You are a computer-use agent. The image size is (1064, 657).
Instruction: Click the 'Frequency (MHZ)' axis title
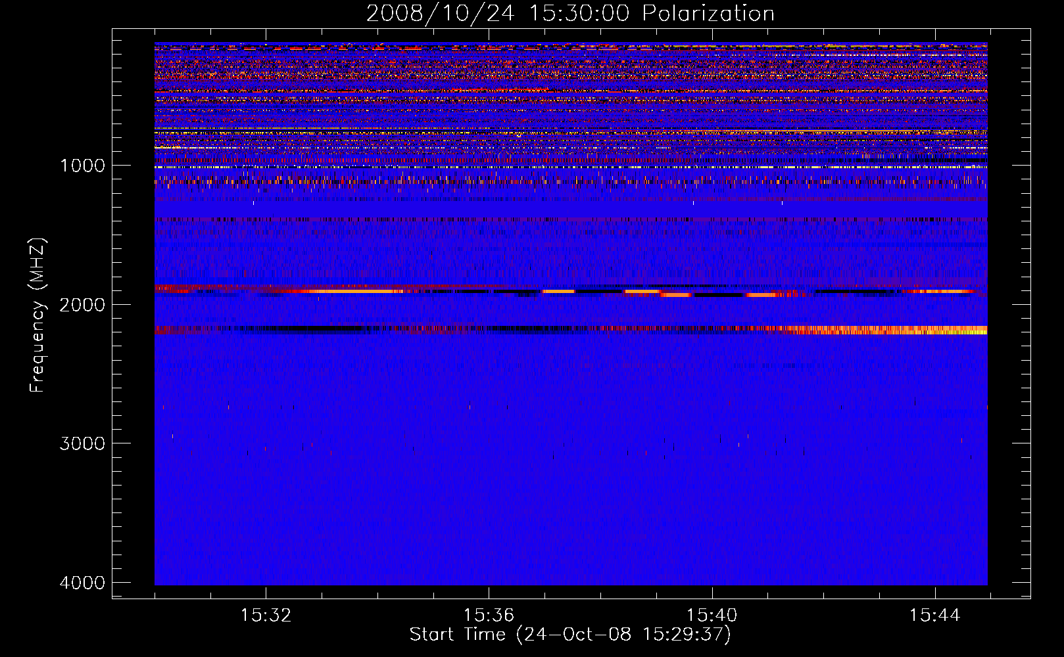[x=37, y=315]
